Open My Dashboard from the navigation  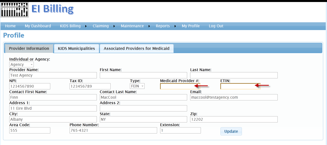[x=38, y=26]
